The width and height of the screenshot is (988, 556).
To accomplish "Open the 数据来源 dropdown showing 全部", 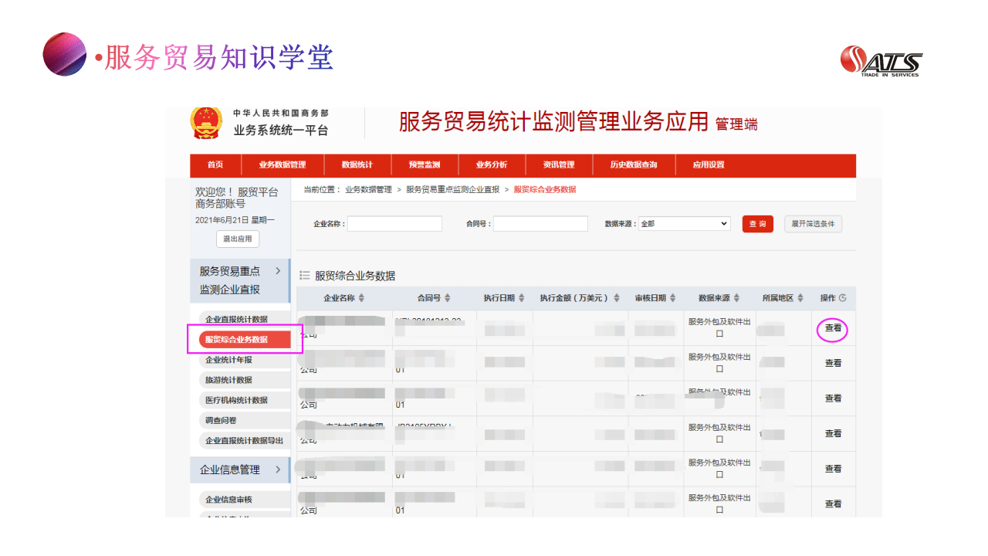I will (684, 224).
